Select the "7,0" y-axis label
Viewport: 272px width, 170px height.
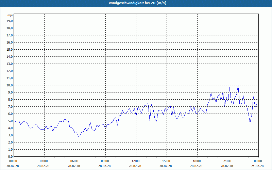[x=10, y=106]
